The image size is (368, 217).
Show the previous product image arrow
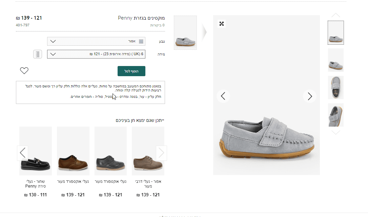[x=223, y=96]
